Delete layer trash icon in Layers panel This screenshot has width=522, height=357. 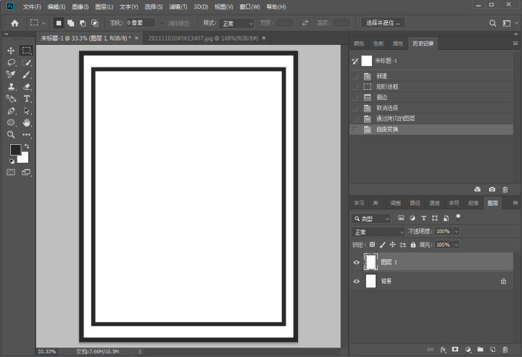coord(505,349)
